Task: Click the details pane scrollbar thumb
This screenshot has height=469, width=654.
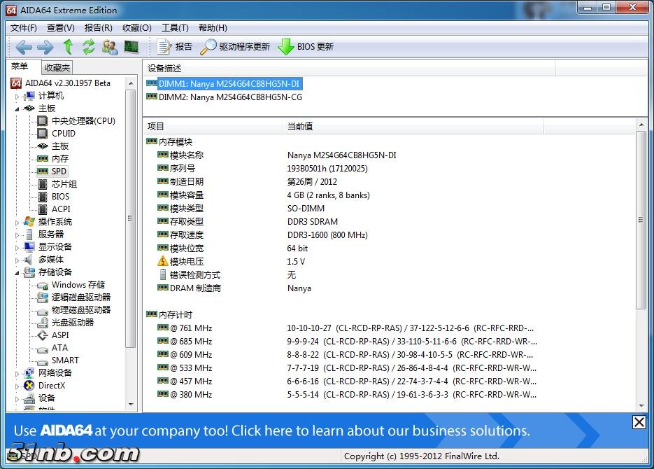Action: (641, 220)
